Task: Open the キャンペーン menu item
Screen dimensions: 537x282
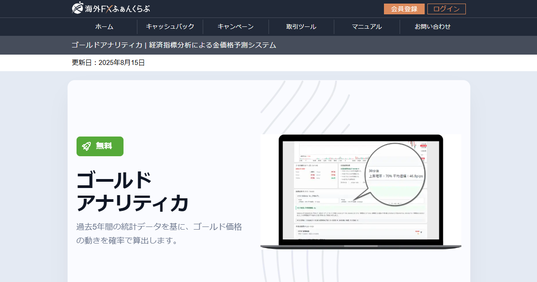Action: (235, 26)
